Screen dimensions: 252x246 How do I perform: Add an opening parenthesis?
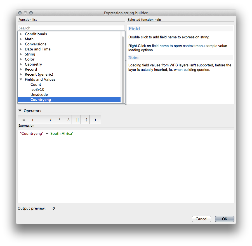[x=86, y=120]
